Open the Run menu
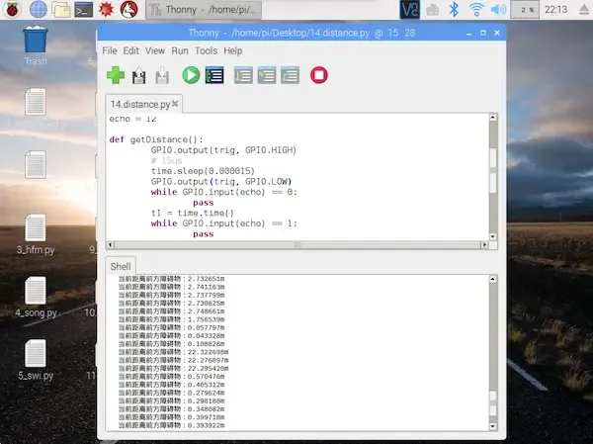 click(180, 50)
